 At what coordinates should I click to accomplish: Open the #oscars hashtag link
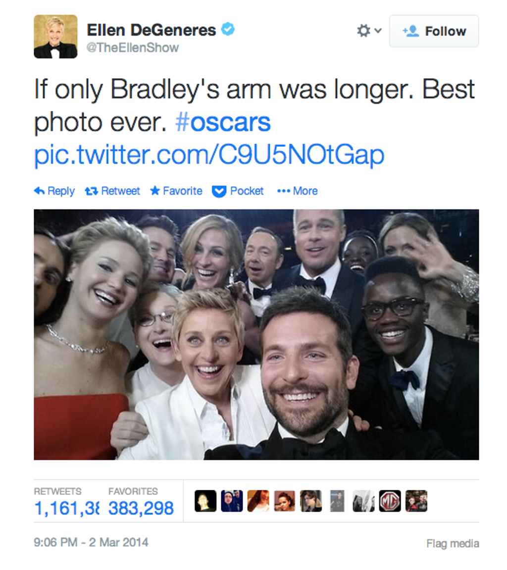[223, 123]
